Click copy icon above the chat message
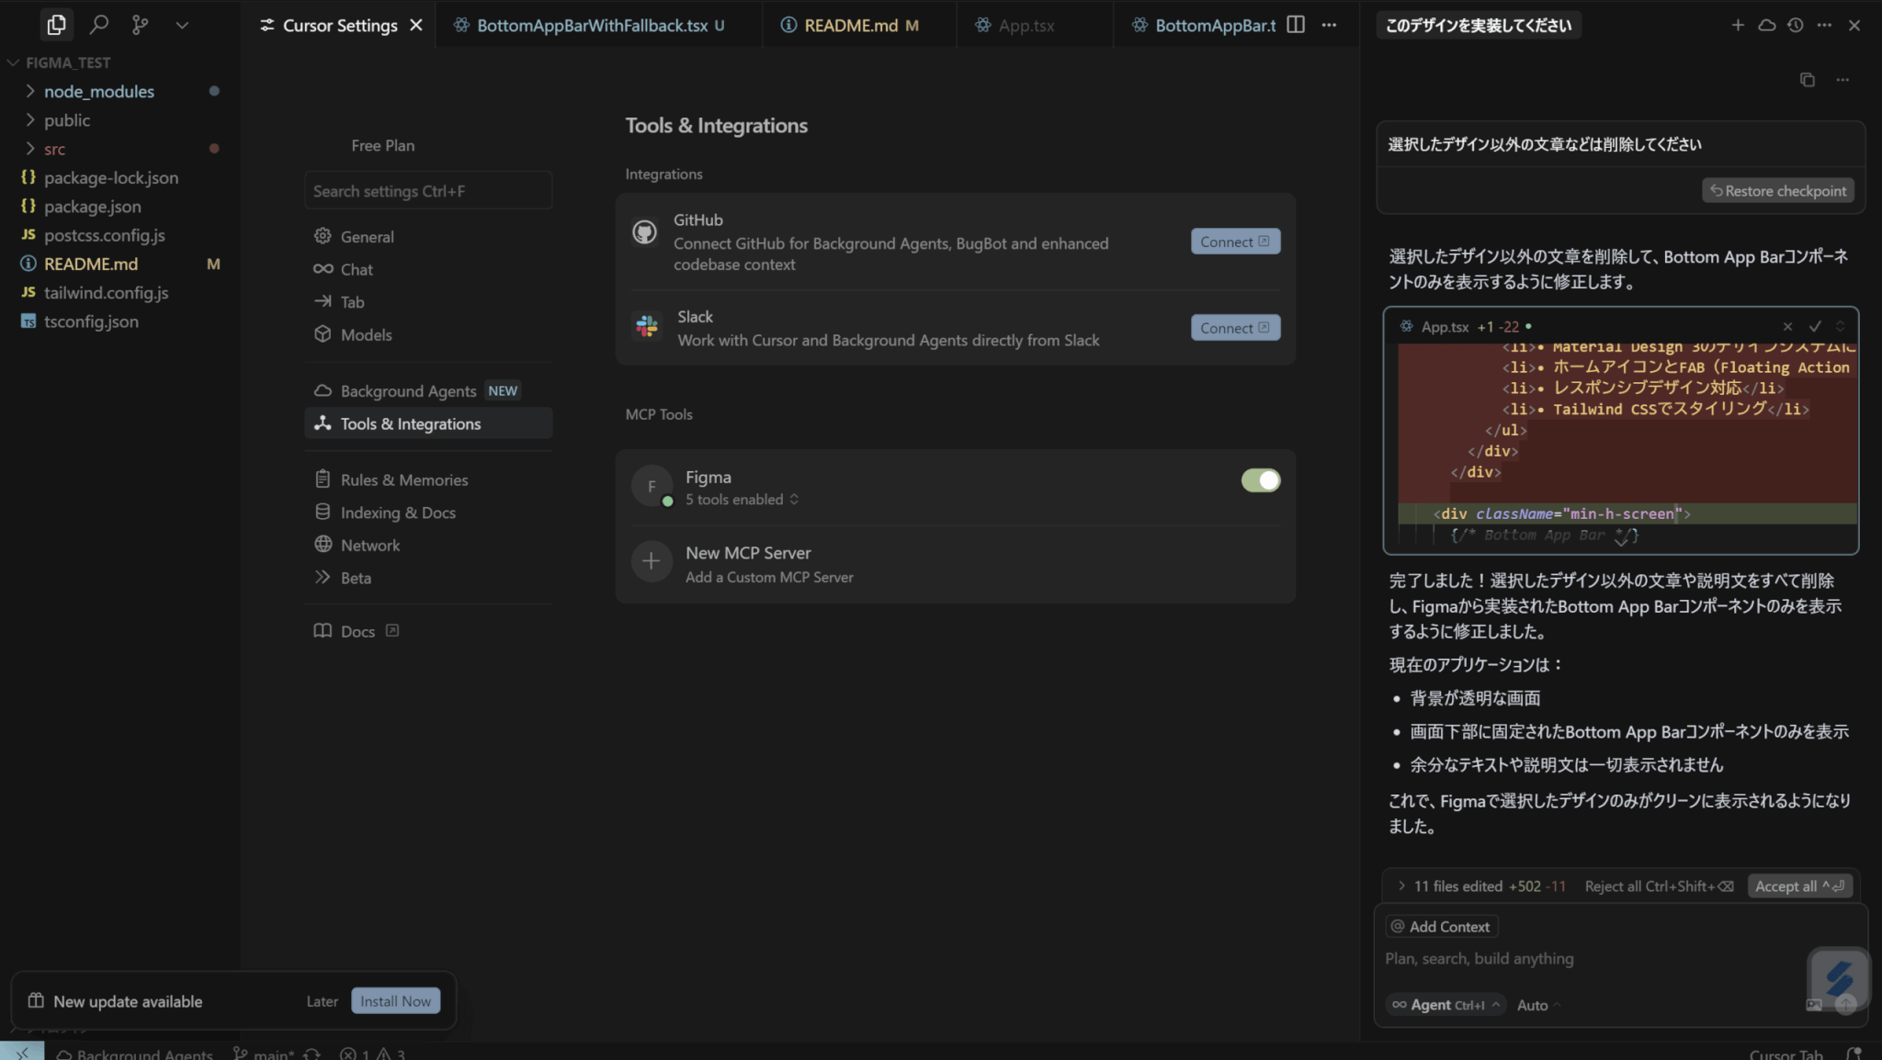This screenshot has height=1060, width=1882. (1807, 80)
